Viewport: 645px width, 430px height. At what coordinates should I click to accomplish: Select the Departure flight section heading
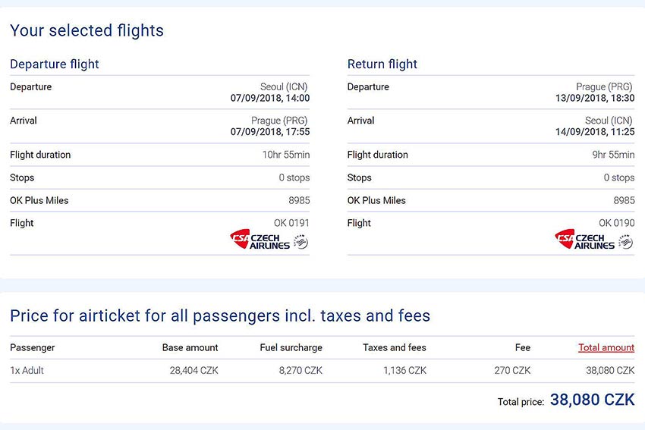[55, 64]
